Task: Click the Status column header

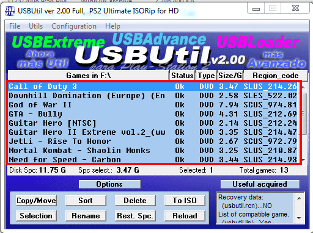Action: coord(182,76)
